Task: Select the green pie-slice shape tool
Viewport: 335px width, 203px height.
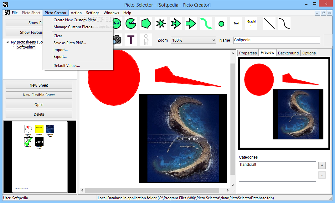Action: pos(131,23)
